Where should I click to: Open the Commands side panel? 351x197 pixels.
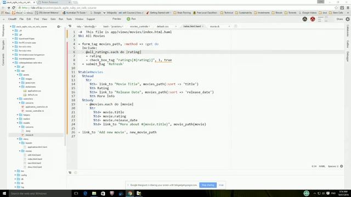pos(3,60)
